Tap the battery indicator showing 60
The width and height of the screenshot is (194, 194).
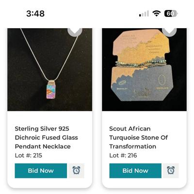171,14
